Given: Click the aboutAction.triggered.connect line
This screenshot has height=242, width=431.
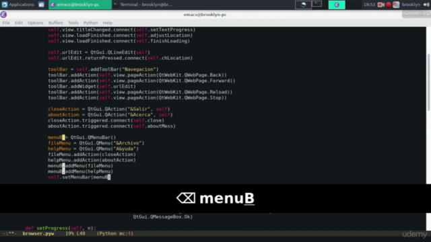Looking at the screenshot, I should click(x=112, y=126).
